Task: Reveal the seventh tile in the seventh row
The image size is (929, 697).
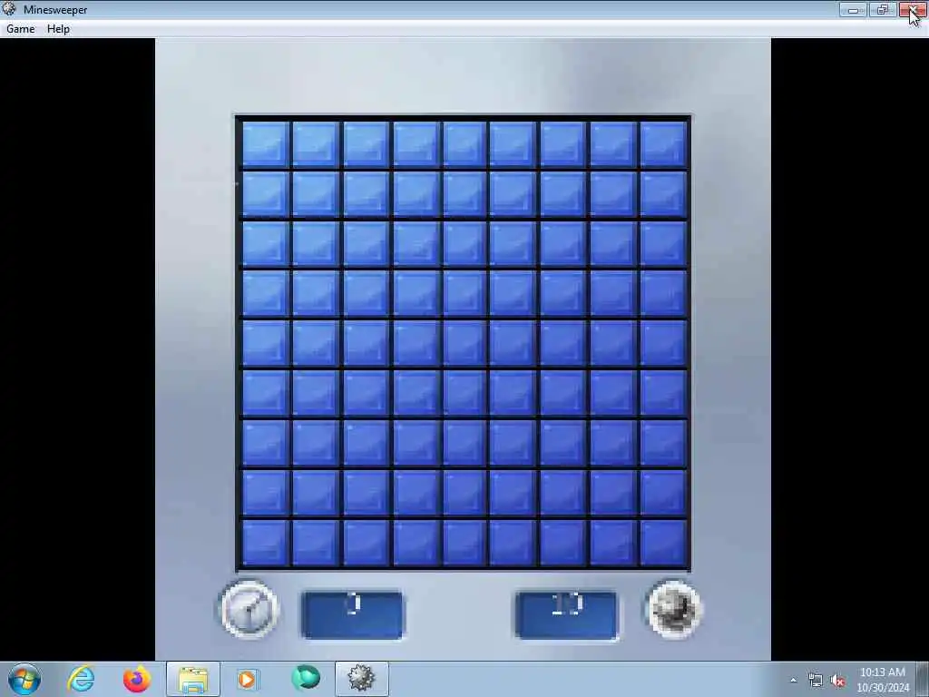Action: (562, 443)
